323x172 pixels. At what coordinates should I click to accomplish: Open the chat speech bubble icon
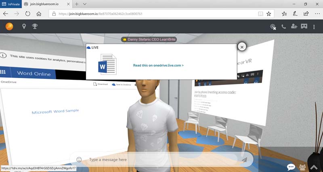coord(291,167)
